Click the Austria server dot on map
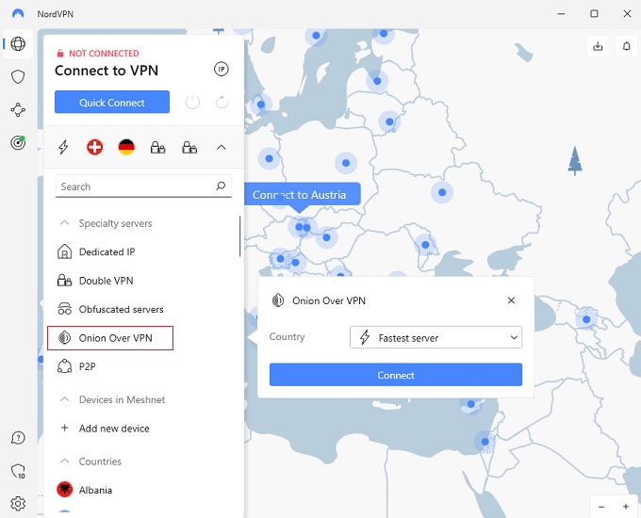This screenshot has height=518, width=641. pyautogui.click(x=299, y=227)
